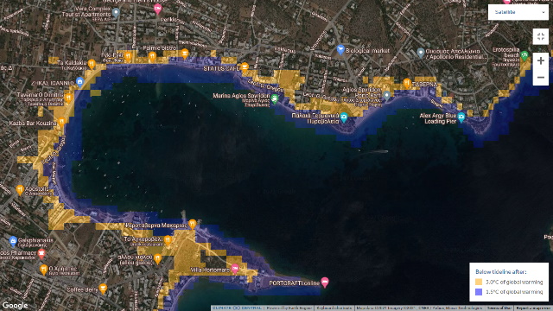Click the Apostolis restaurant pin
Viewport: 553px width, 311px height.
pos(20,190)
